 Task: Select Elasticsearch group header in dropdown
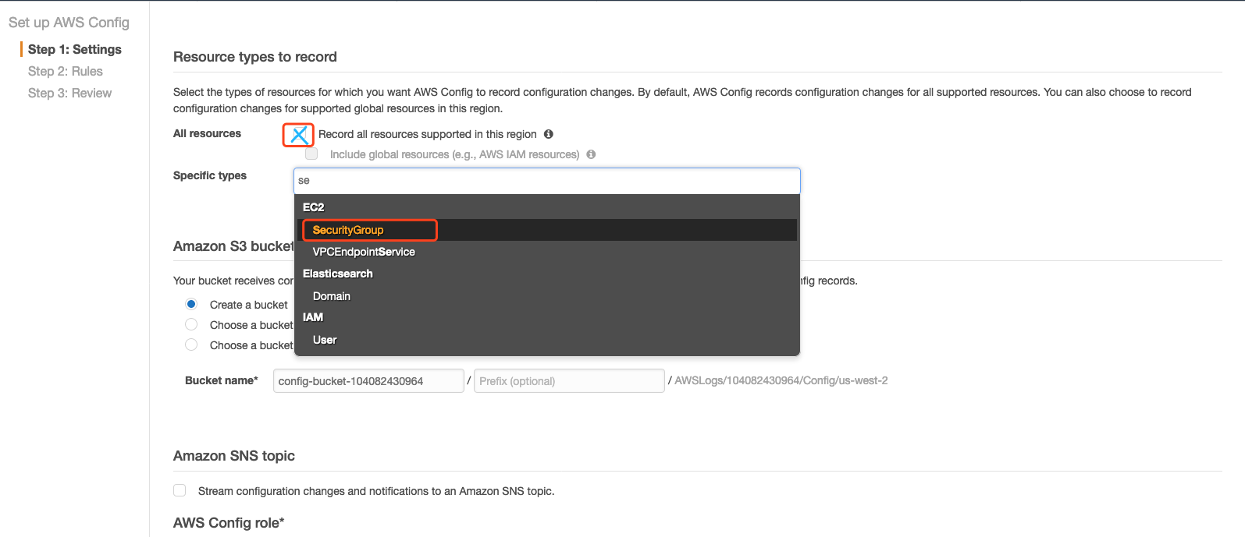point(337,274)
